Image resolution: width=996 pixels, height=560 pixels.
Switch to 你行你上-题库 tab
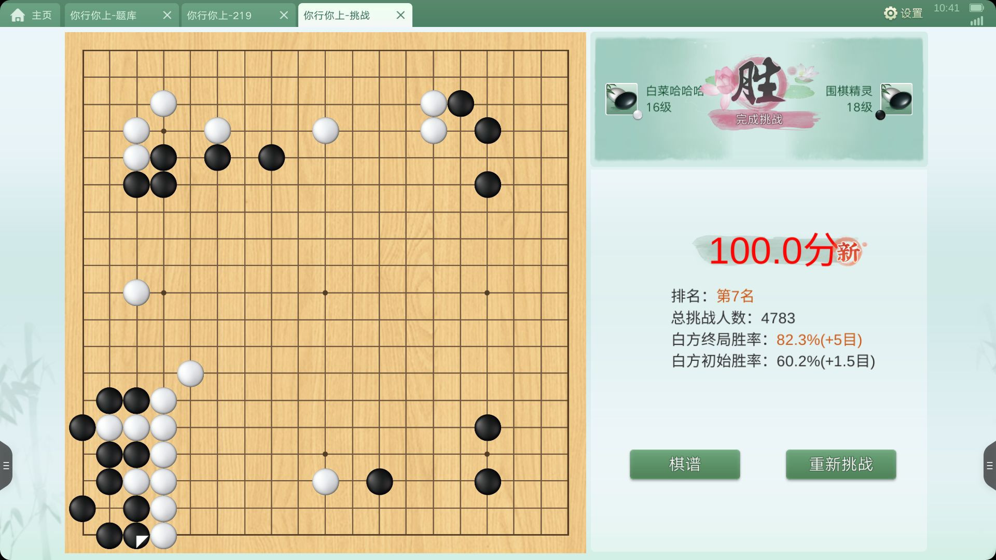[x=103, y=16]
